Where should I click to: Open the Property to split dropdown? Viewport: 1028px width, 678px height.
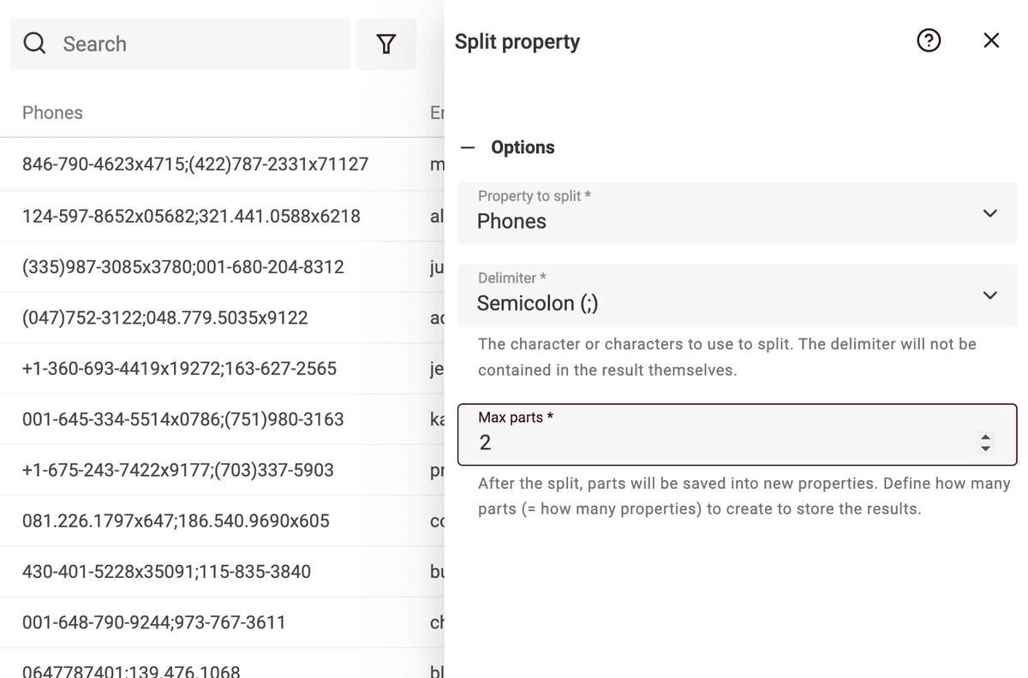738,213
